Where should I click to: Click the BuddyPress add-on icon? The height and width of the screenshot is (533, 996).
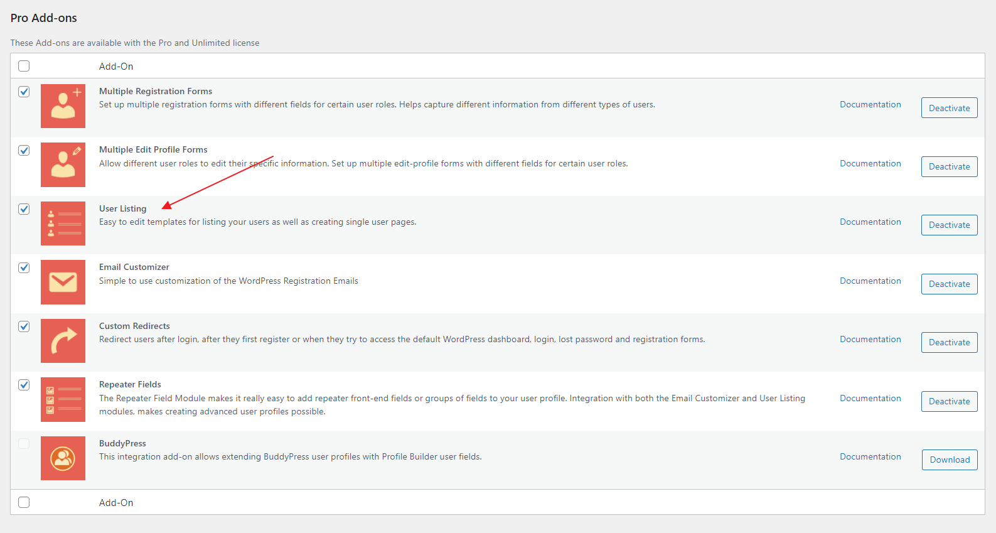pos(63,458)
